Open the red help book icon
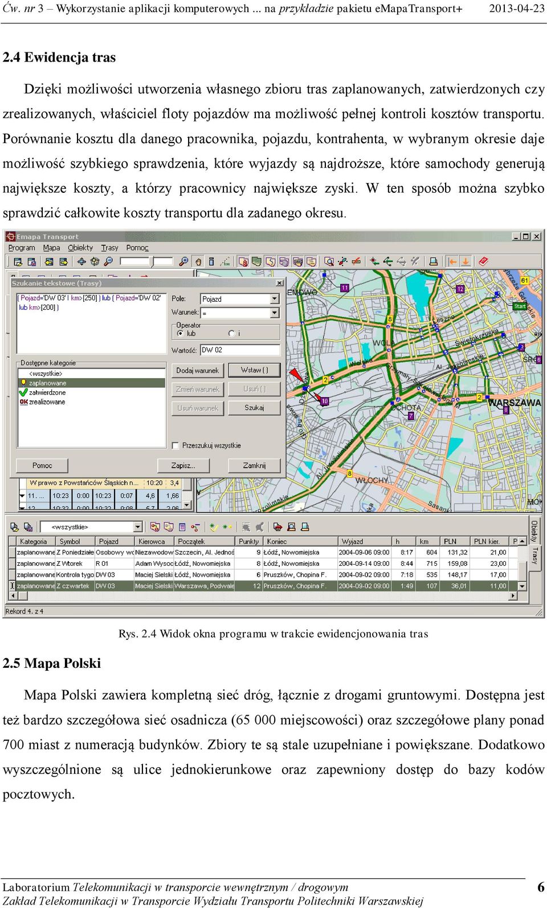Image resolution: width=547 pixels, height=908 pixels. (x=483, y=262)
